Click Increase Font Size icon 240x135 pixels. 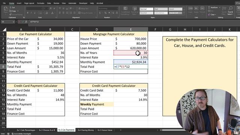click(x=51, y=8)
